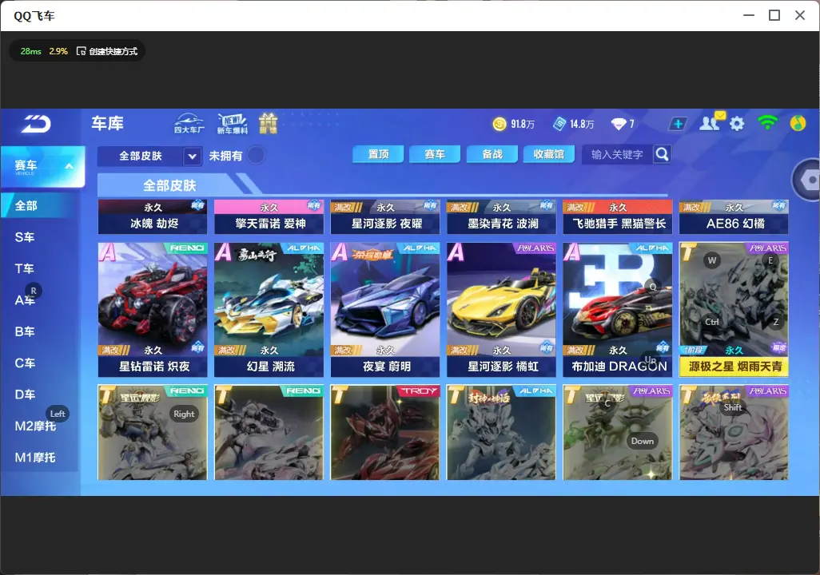Image resolution: width=820 pixels, height=575 pixels.
Task: Click the plus recharge button
Action: [678, 124]
